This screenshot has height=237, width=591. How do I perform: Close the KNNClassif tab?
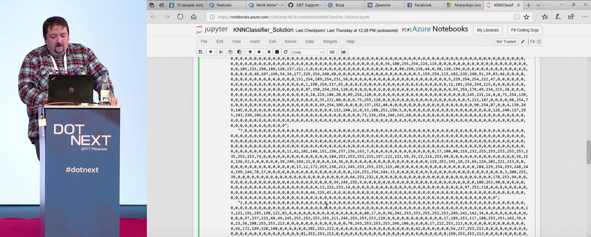tap(518, 5)
